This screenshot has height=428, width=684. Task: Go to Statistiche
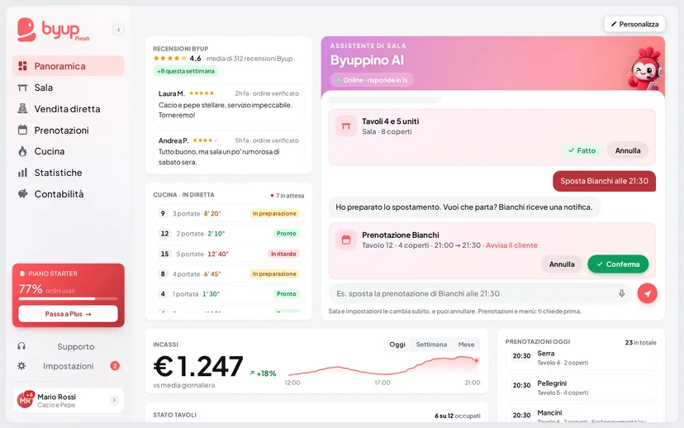click(68, 173)
